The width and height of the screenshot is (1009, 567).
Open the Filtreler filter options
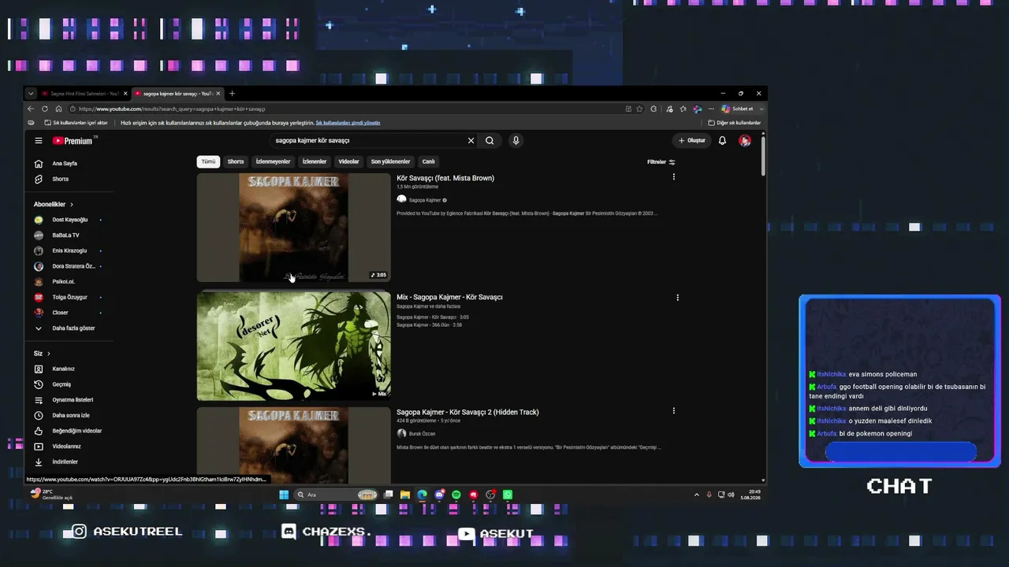click(661, 162)
